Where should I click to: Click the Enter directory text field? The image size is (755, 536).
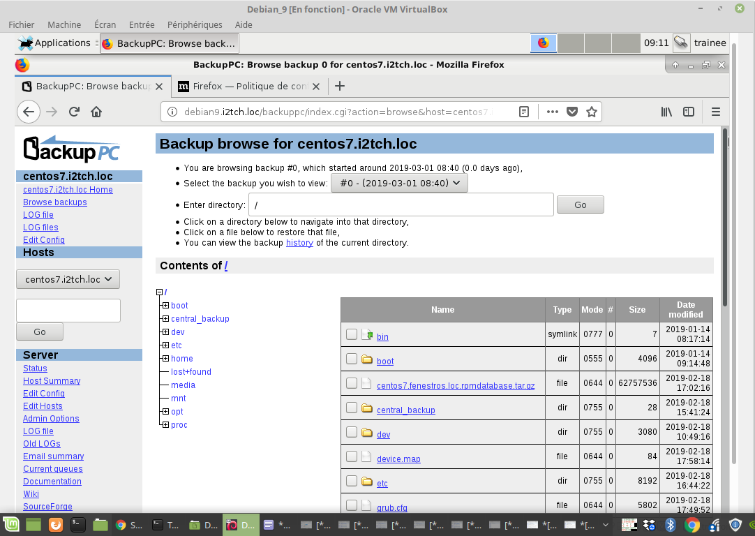[401, 205]
